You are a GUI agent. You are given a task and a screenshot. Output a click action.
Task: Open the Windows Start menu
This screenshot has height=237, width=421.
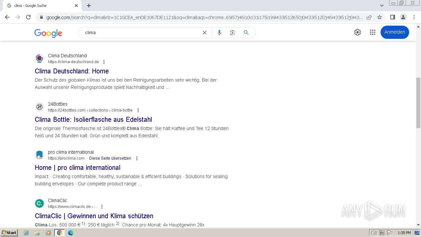(9, 232)
